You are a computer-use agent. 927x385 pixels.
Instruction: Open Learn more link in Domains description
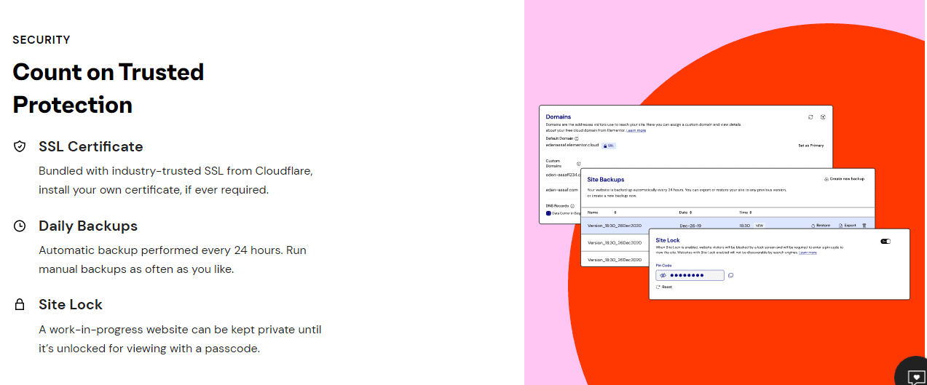pos(636,130)
